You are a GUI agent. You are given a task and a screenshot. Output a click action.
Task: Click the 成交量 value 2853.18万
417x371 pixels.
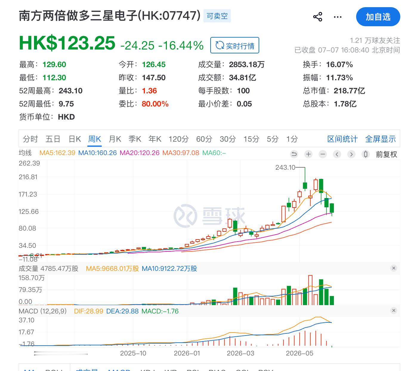pyautogui.click(x=247, y=64)
